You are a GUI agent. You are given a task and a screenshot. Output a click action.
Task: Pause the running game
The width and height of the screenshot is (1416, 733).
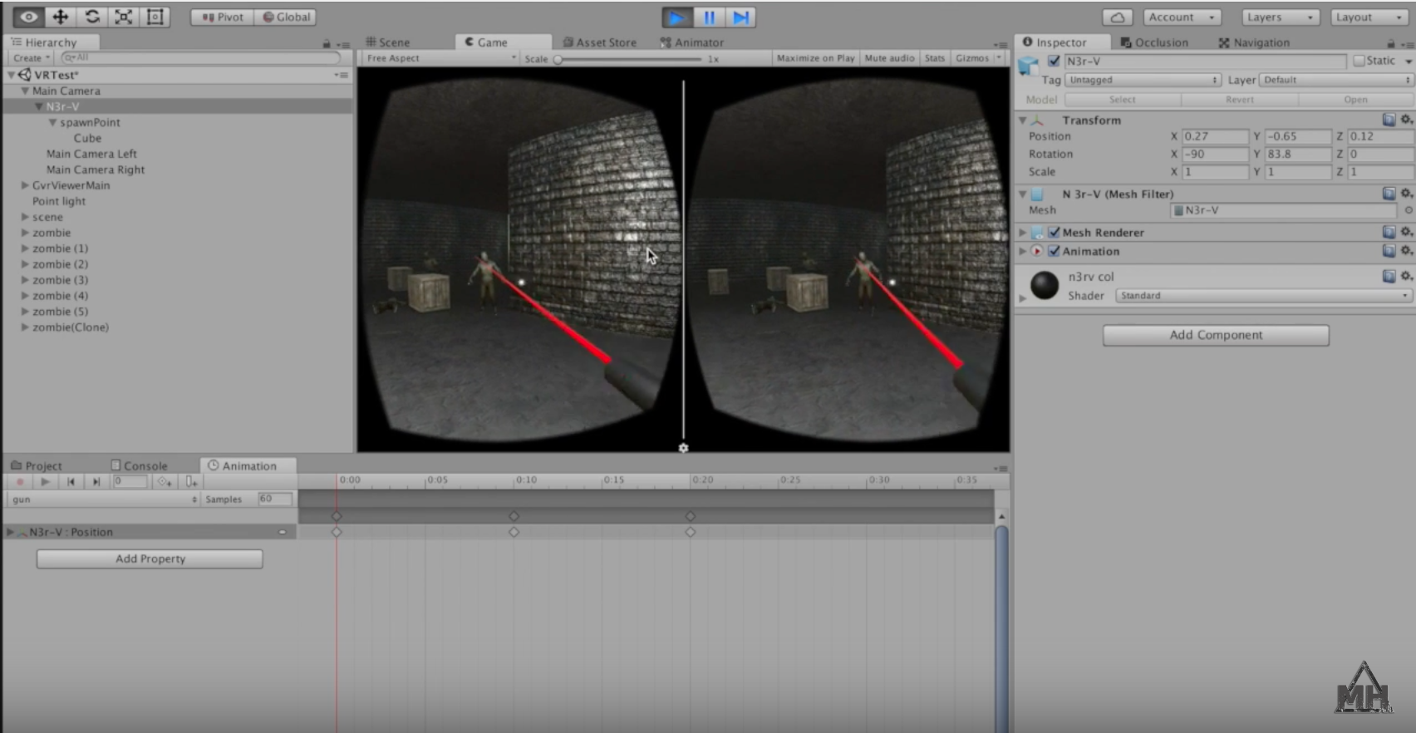(x=709, y=17)
